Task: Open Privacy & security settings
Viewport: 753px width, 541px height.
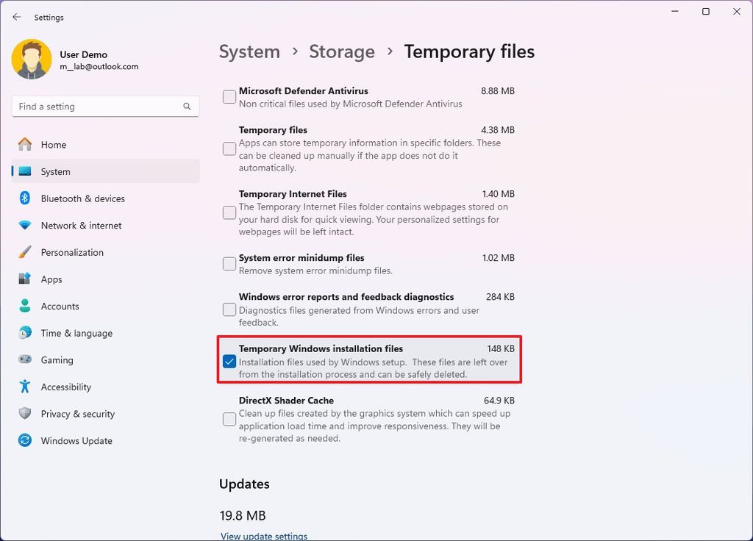Action: coord(77,414)
